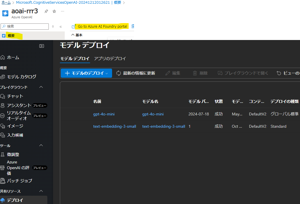Sort by the 名前 column header
This screenshot has width=300, height=204.
(x=97, y=101)
